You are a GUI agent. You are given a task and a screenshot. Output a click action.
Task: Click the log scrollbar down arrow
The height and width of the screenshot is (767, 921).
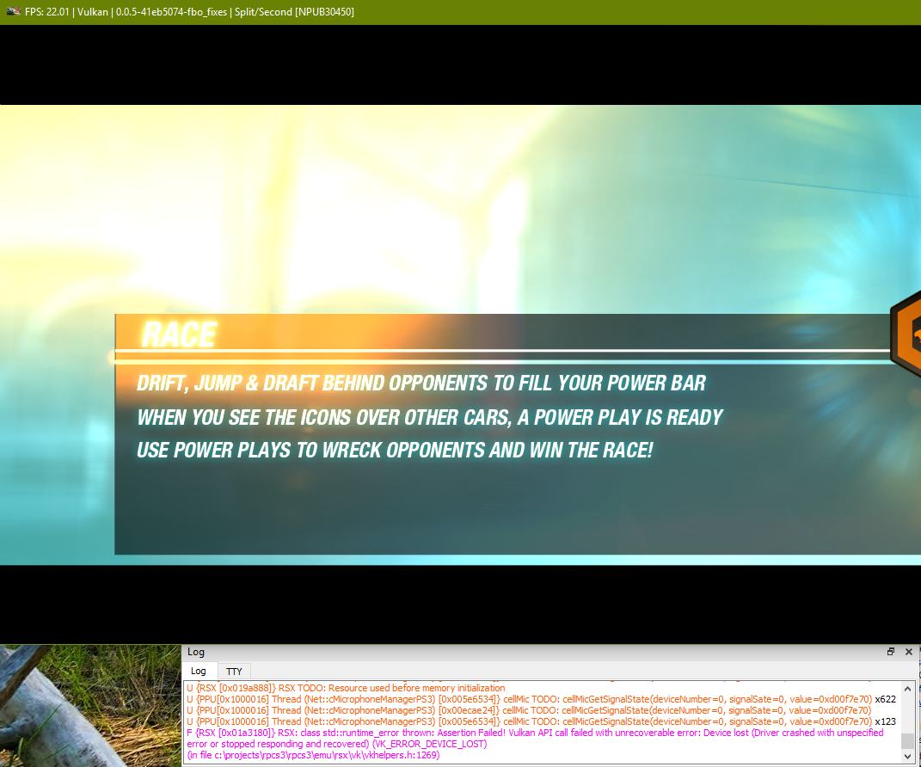click(x=907, y=757)
